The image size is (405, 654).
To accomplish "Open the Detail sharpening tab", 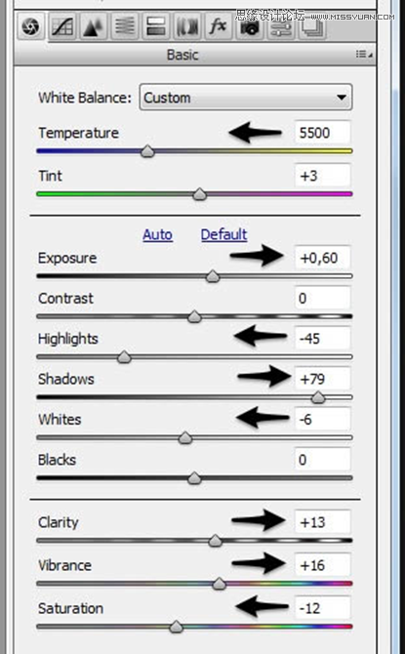I will point(93,26).
